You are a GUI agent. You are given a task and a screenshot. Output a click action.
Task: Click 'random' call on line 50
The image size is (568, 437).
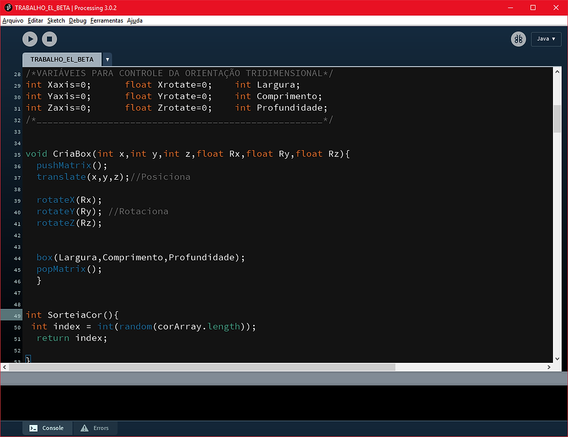click(136, 327)
